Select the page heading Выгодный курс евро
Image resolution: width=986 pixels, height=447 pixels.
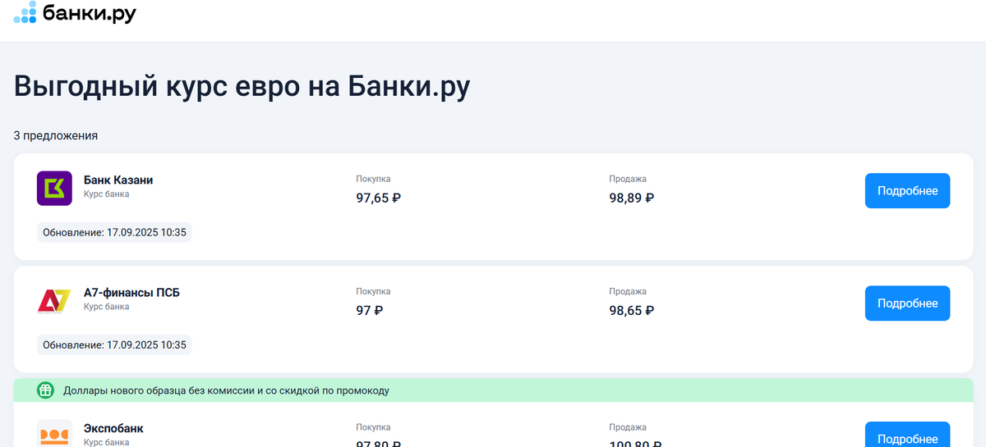point(242,87)
